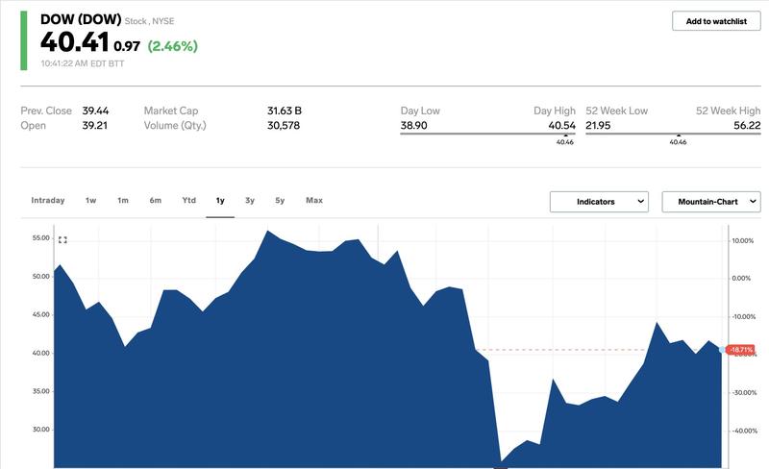Click the 55.00 y-axis label

(41, 238)
